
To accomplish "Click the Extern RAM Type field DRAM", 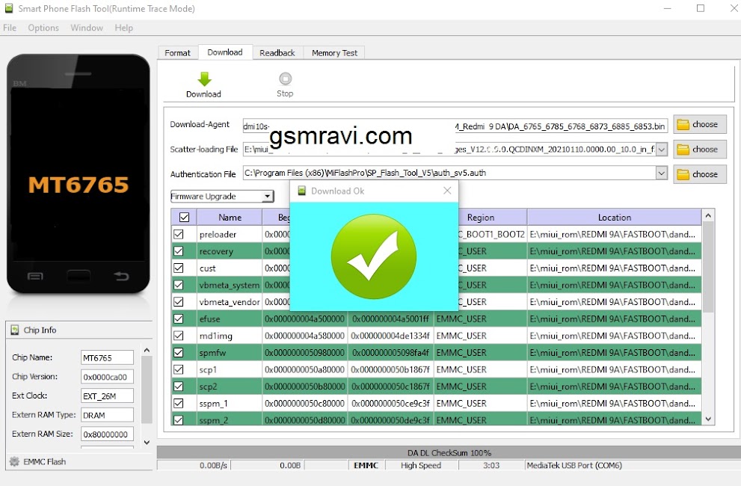I will [x=107, y=415].
